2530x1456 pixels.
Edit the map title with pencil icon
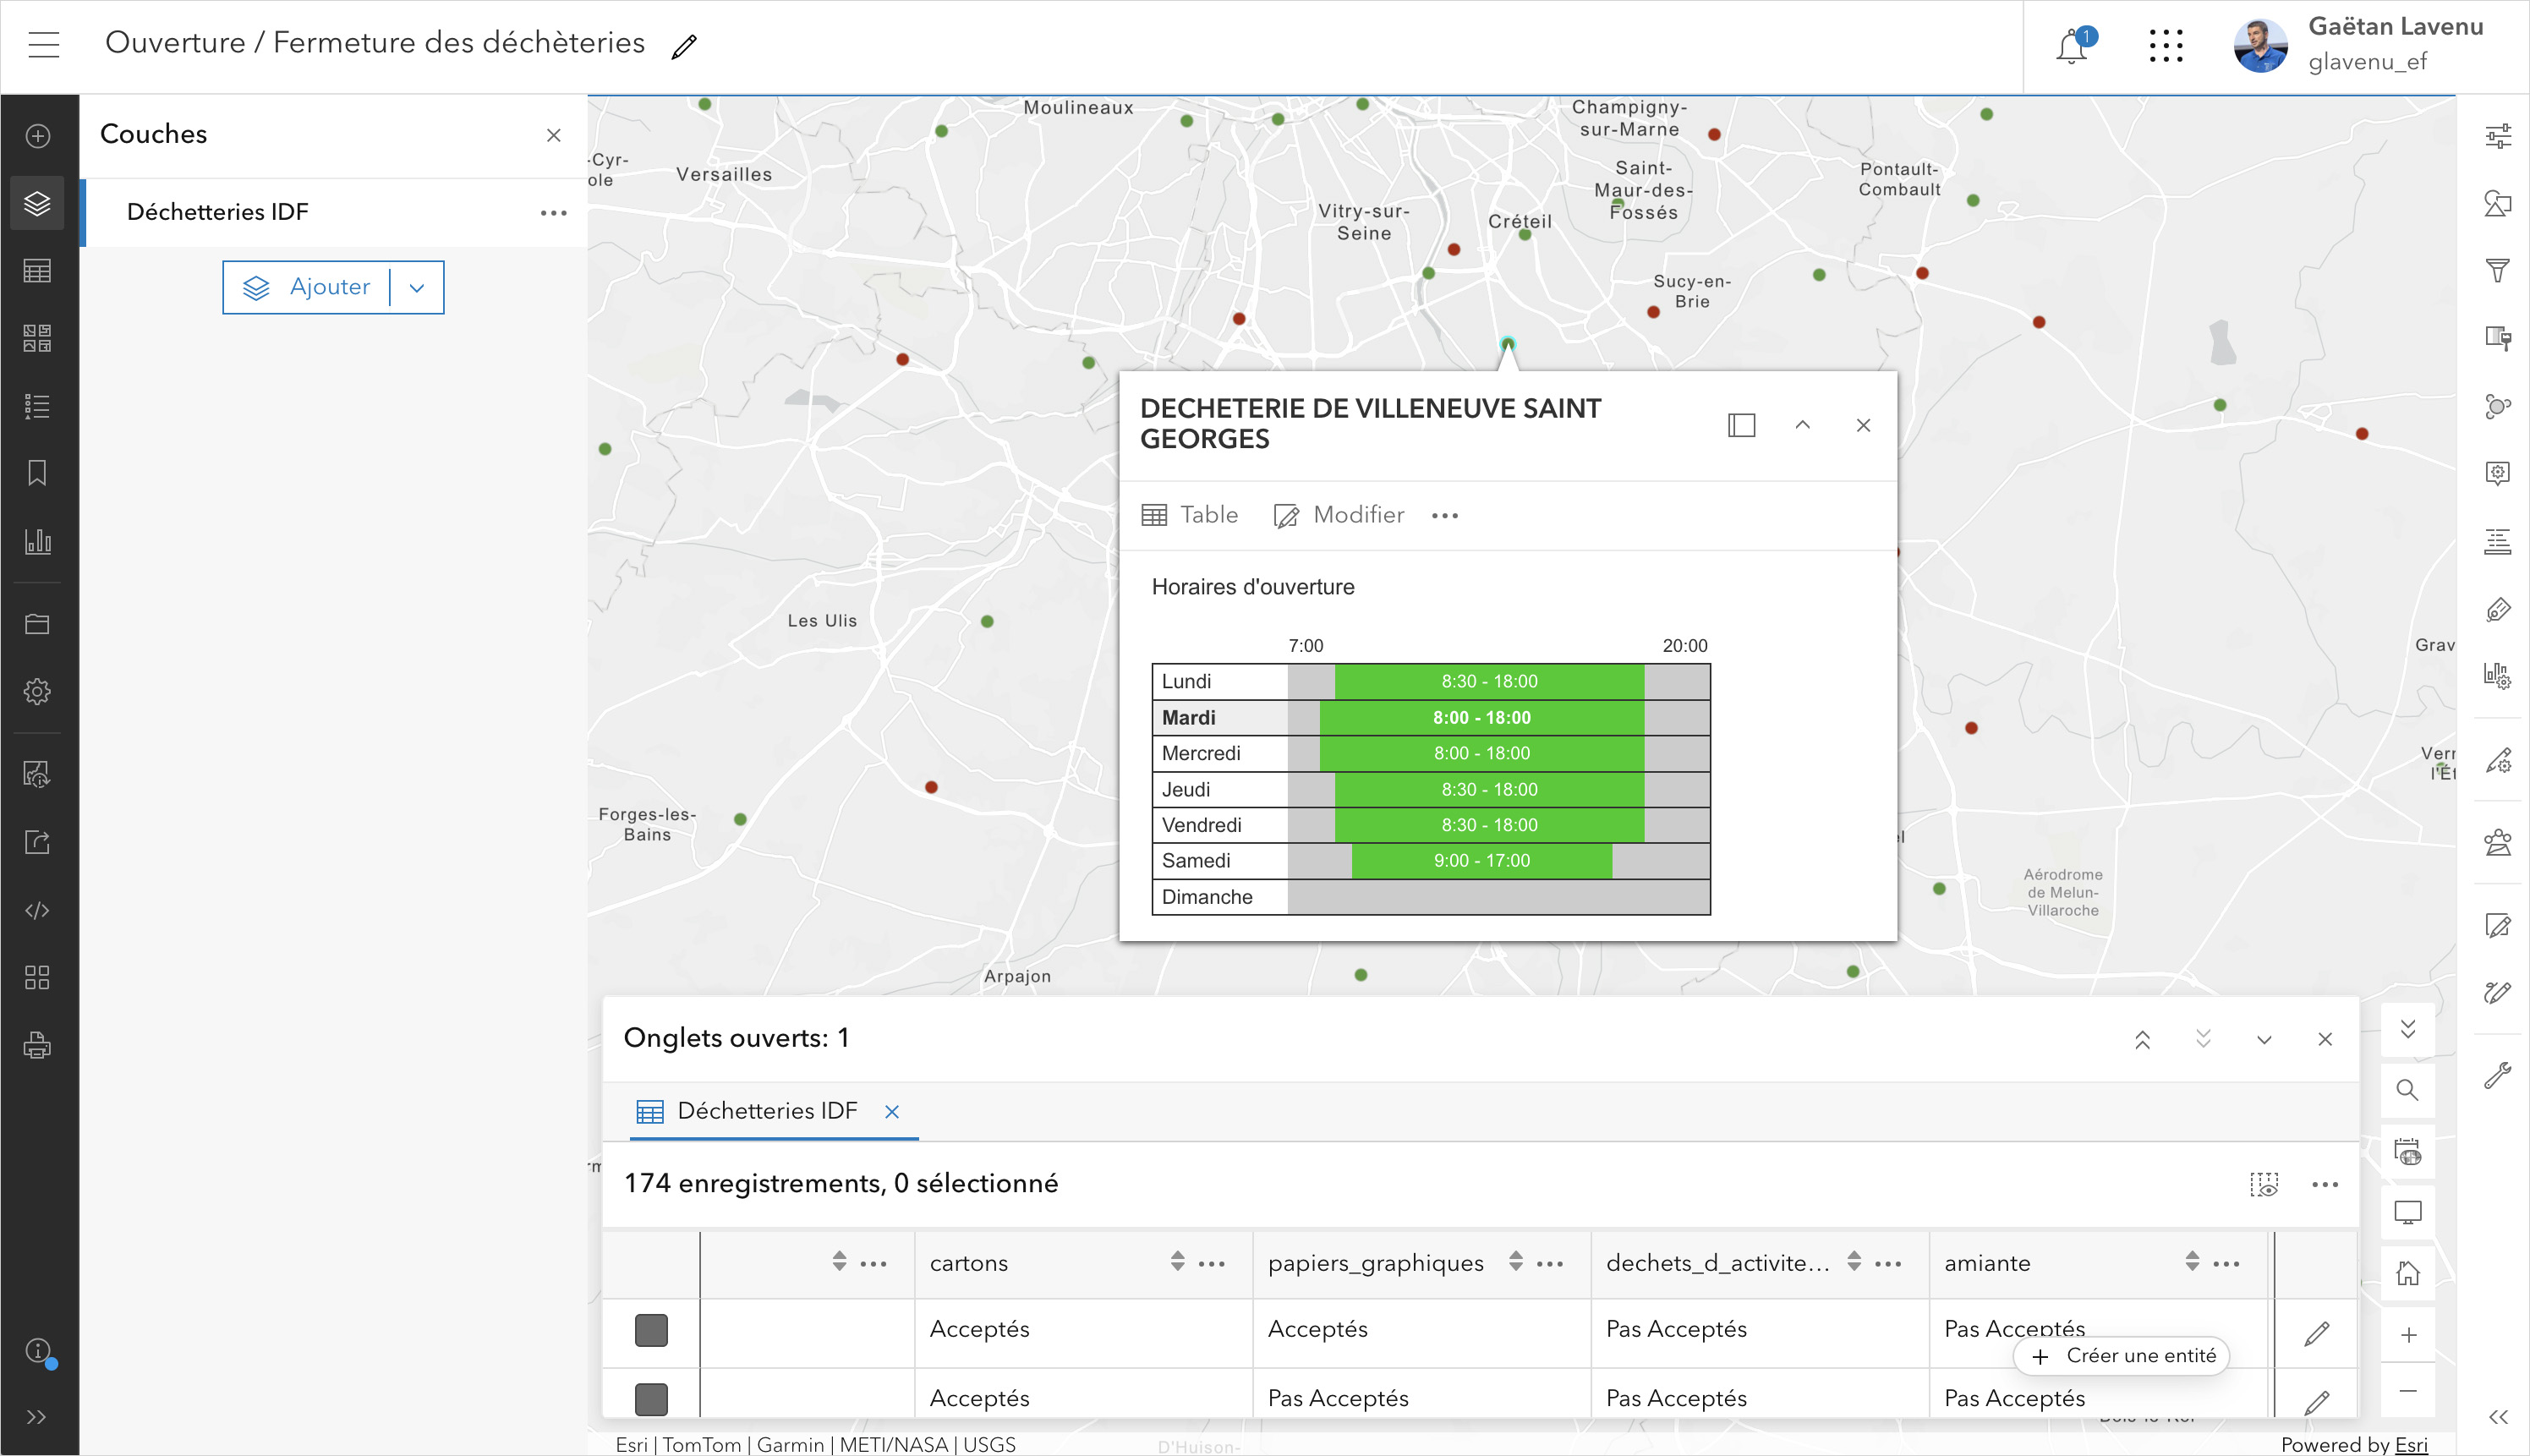tap(684, 46)
